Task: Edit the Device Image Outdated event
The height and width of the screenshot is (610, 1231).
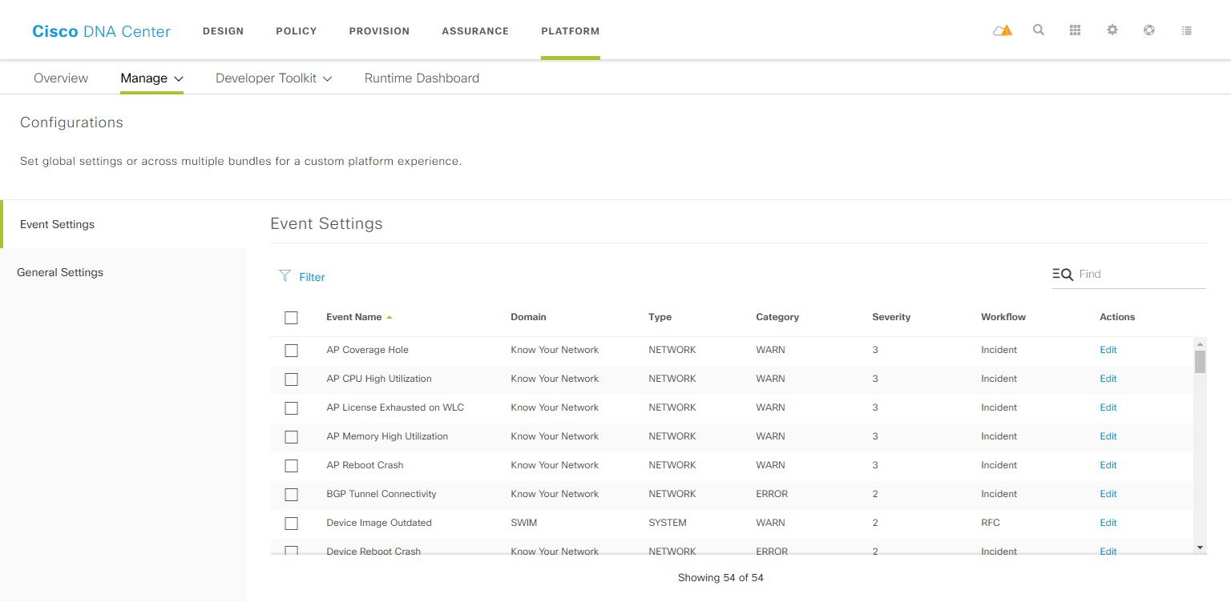Action: tap(1108, 523)
